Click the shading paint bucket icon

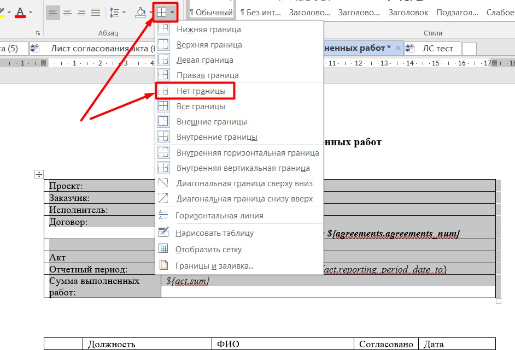pos(141,12)
